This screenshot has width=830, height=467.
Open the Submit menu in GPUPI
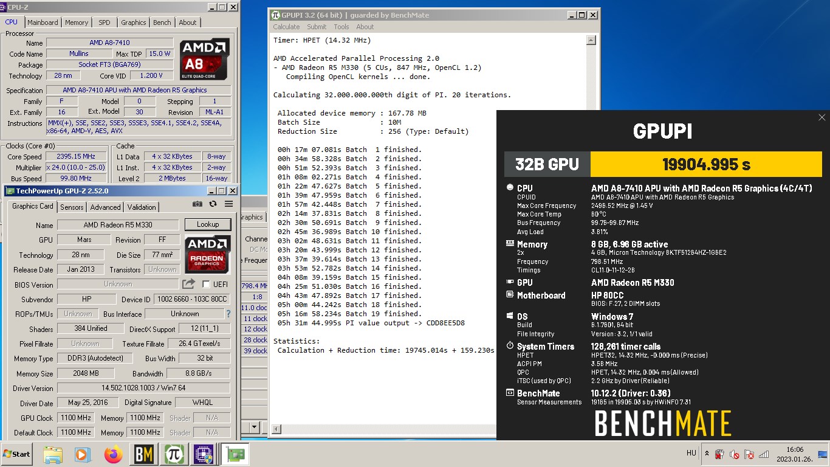[x=317, y=27]
